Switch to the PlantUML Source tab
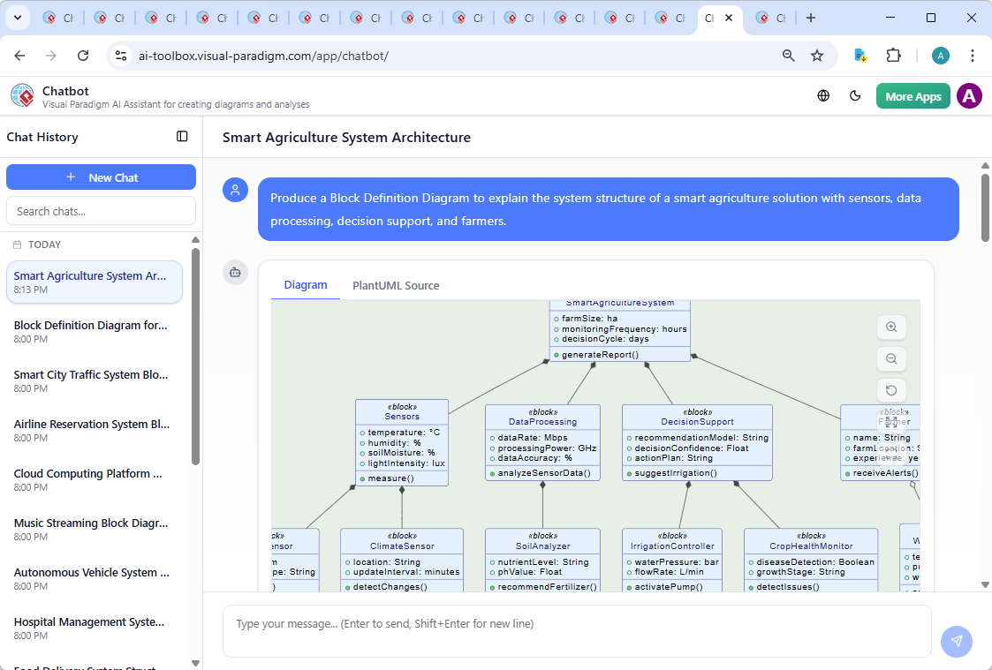This screenshot has width=992, height=670. coord(396,285)
